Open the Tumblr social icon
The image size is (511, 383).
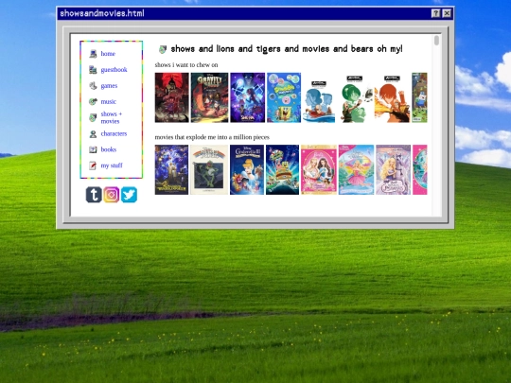pyautogui.click(x=94, y=195)
